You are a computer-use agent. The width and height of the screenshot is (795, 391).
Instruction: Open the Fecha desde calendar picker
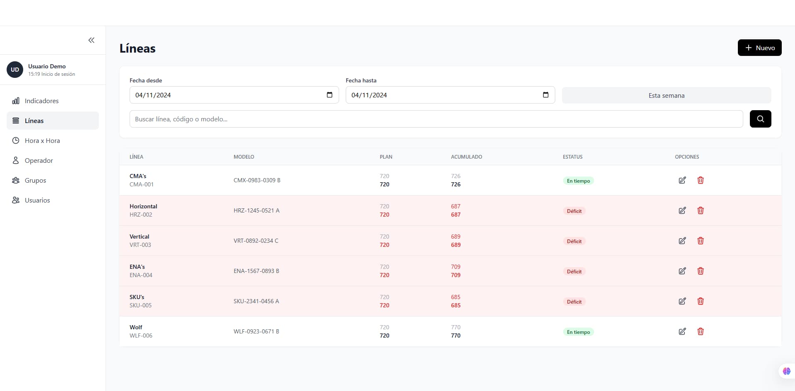click(330, 95)
